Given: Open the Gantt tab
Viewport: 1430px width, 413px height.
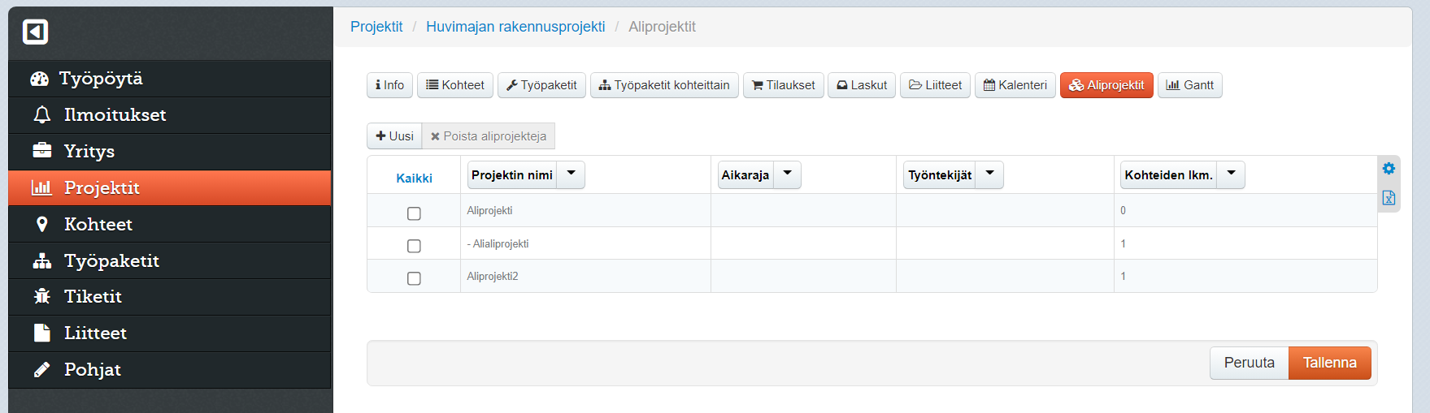Looking at the screenshot, I should [1189, 85].
